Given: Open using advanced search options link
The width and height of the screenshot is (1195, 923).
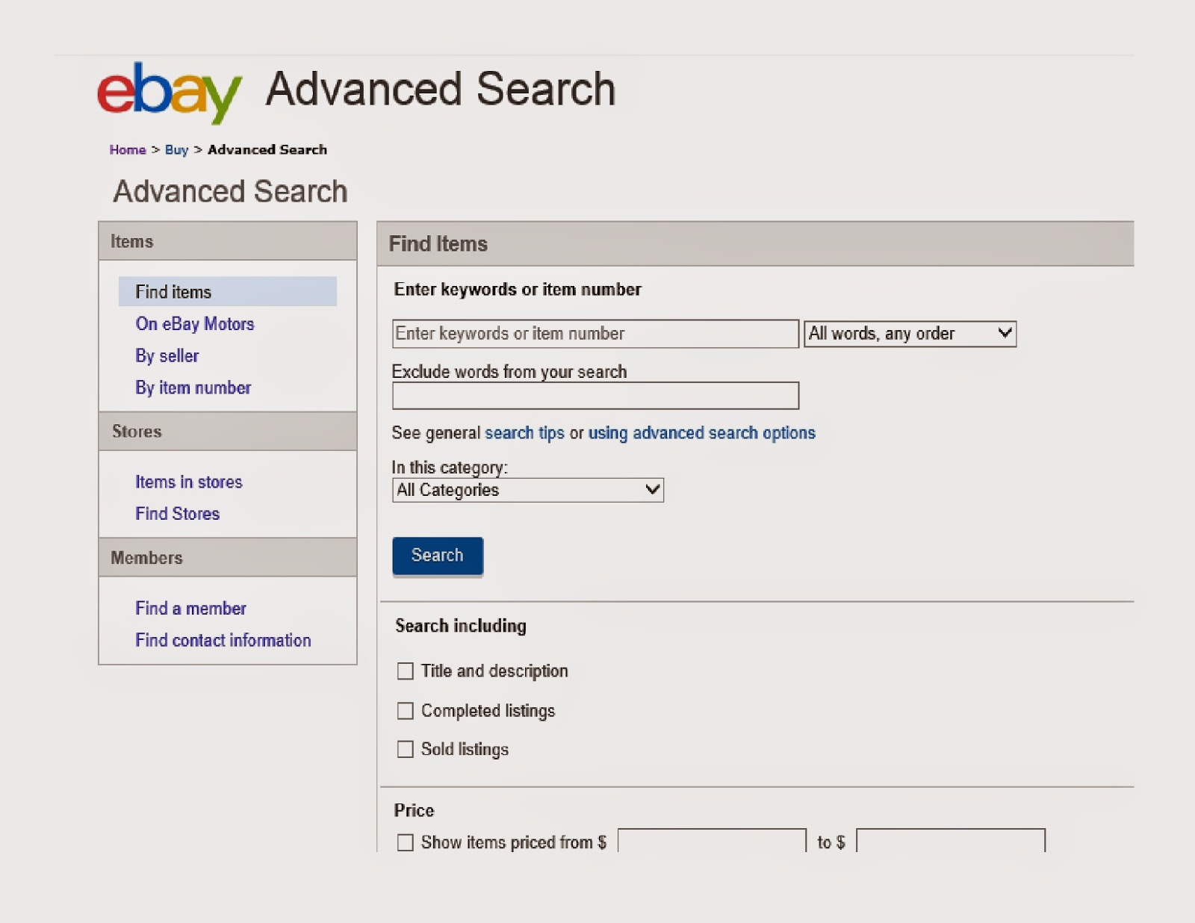Looking at the screenshot, I should [x=700, y=432].
